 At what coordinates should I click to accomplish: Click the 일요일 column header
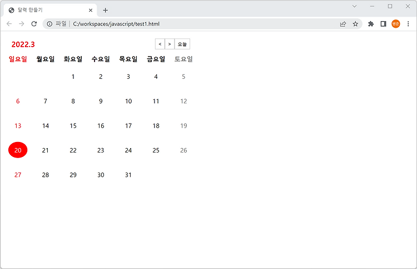click(x=18, y=59)
